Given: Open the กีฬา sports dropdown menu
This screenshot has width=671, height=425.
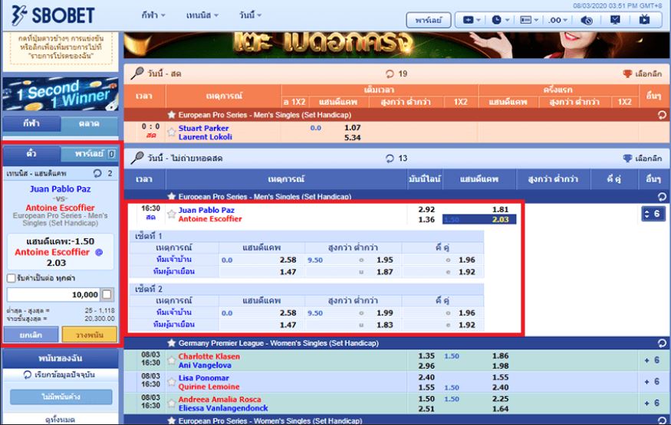Looking at the screenshot, I should (x=153, y=15).
